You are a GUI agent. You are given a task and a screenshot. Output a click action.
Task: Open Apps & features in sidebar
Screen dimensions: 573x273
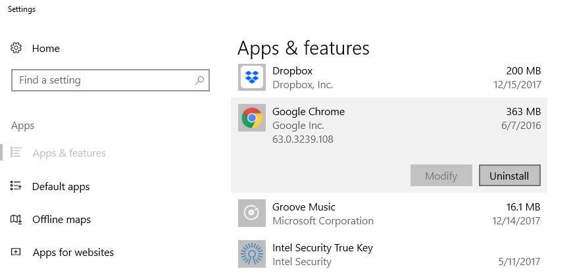(x=69, y=153)
